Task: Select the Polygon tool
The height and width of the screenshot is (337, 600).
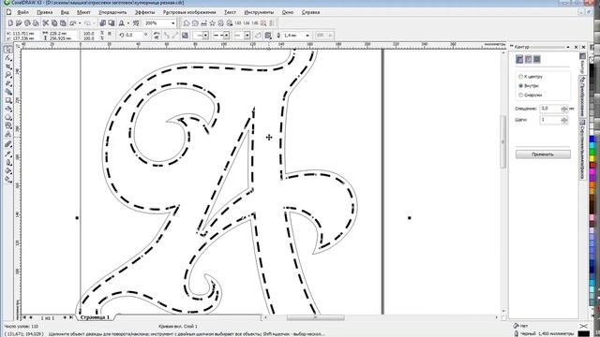Action: point(8,117)
